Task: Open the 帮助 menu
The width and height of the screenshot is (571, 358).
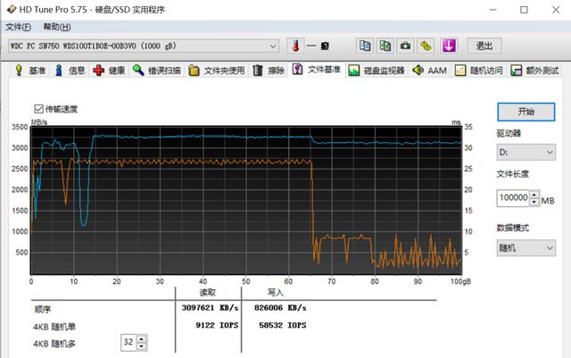Action: (57, 27)
